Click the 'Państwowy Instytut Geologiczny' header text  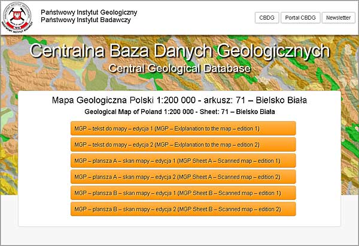pyautogui.click(x=89, y=13)
